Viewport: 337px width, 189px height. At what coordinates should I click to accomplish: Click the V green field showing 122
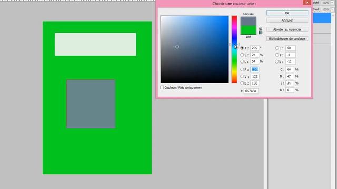255,76
